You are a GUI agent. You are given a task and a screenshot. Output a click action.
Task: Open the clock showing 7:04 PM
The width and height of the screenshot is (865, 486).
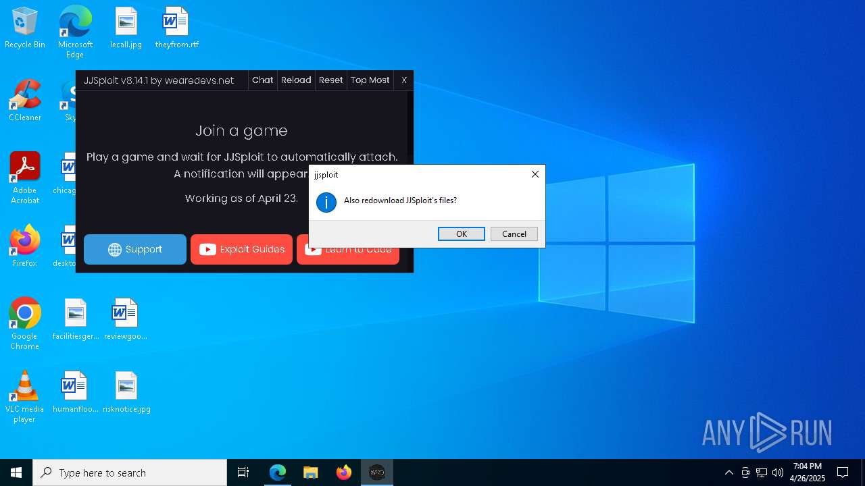click(x=808, y=473)
